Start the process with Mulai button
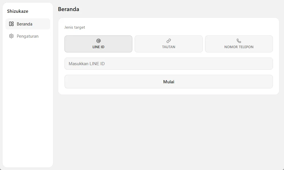 click(x=169, y=82)
